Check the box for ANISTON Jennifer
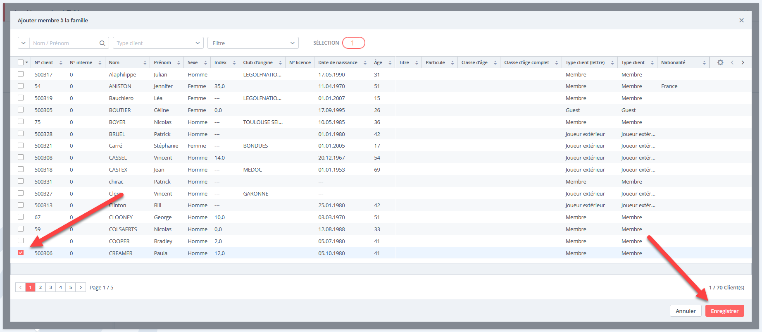This screenshot has height=332, width=762. pyautogui.click(x=21, y=86)
